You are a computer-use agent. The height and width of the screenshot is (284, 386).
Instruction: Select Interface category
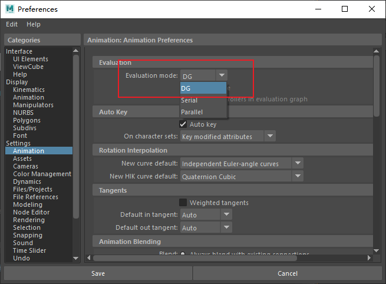[x=19, y=51]
